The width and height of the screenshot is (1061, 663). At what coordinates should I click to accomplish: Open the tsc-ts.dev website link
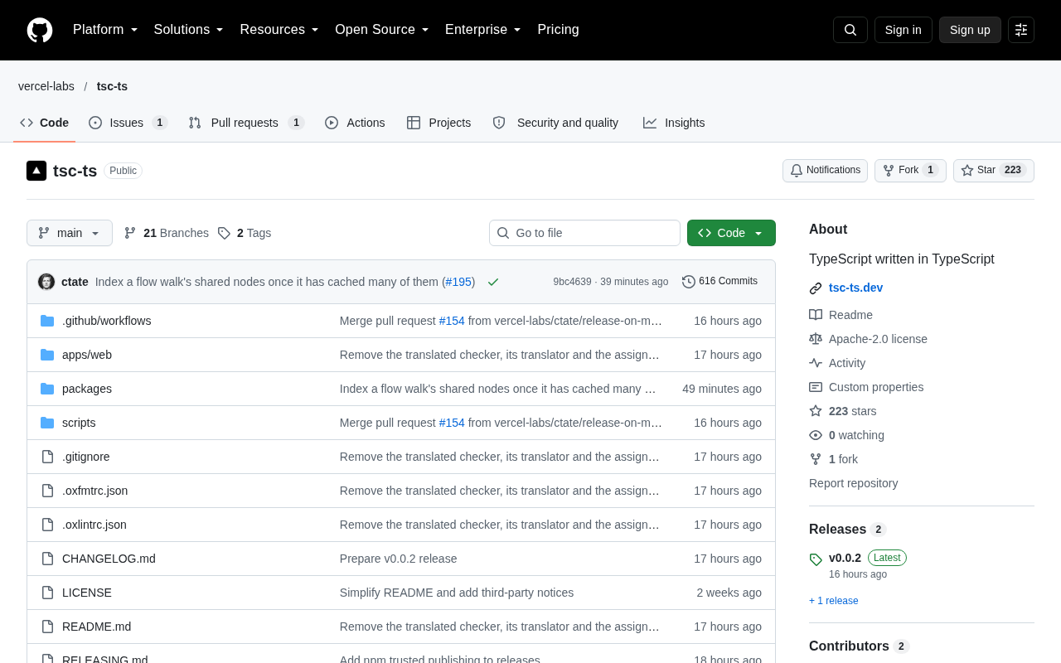855,288
